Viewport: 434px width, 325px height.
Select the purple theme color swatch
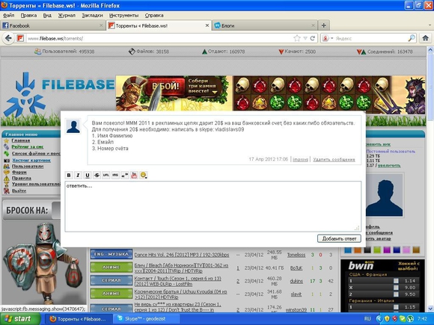(x=387, y=250)
